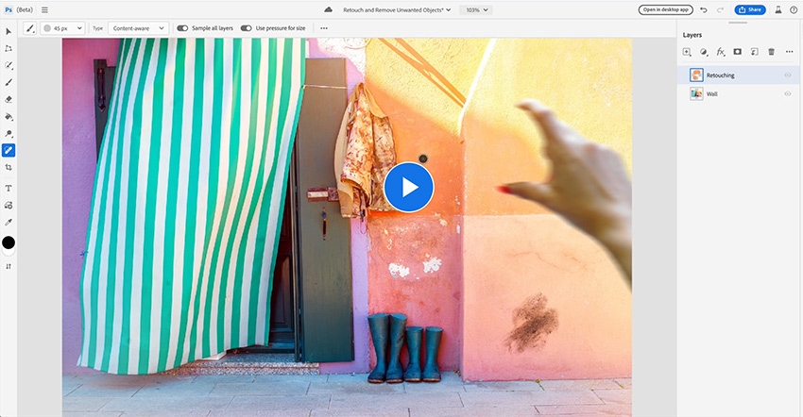Disable Use pressure for size
803x417 pixels.
(x=246, y=28)
